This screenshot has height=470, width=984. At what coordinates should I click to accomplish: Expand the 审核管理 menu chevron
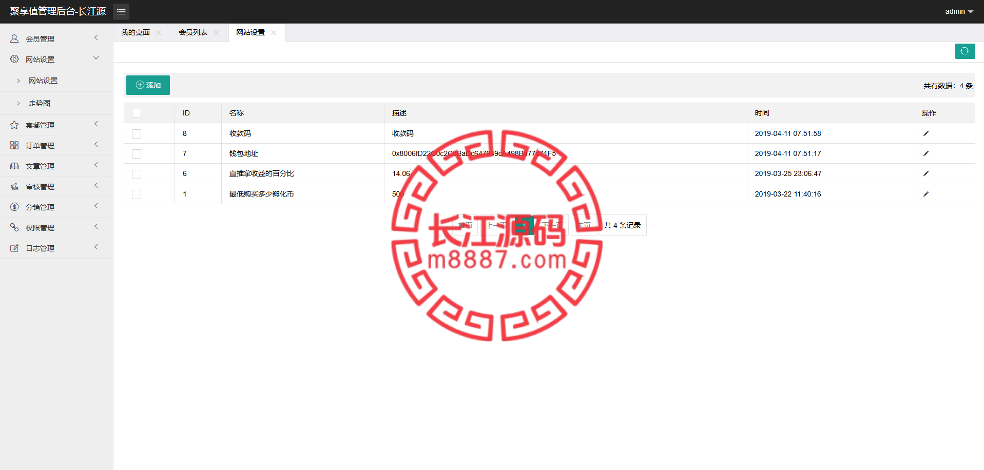96,185
